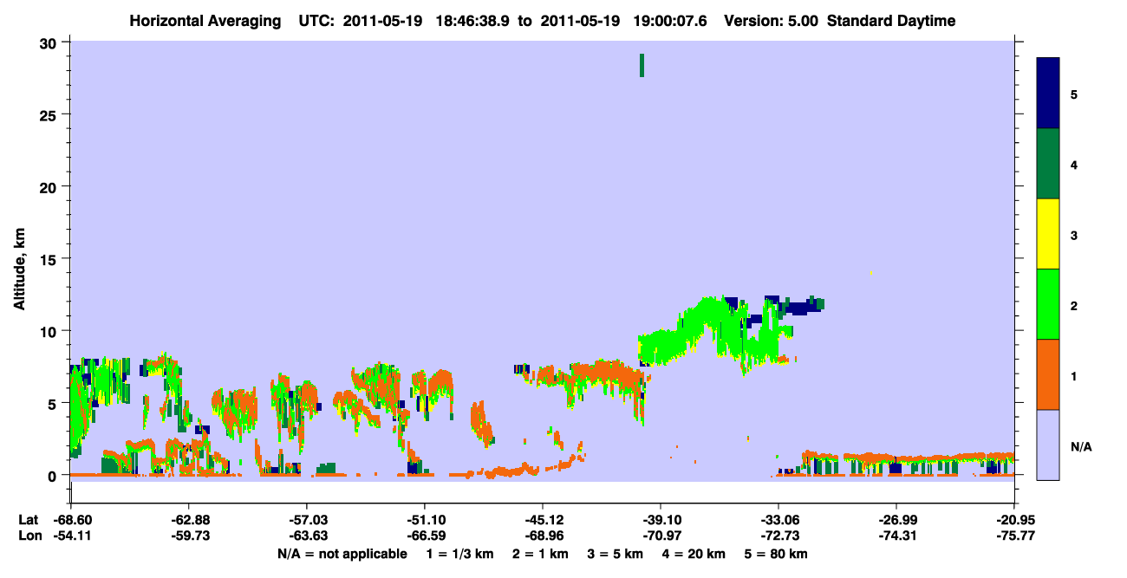The width and height of the screenshot is (1127, 578).
Task: Click the '2 = 1 km' legend entry
Action: 541,554
